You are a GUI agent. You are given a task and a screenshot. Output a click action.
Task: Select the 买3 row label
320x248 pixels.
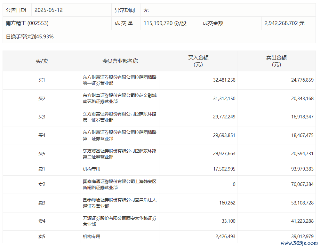(x=42, y=117)
